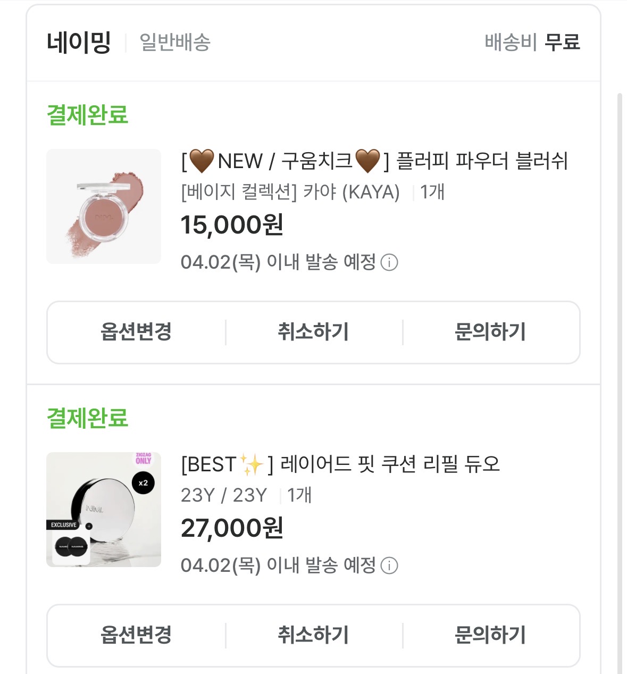Click 옵션변경 for the 카야 blush order
Screen dimensions: 627x674
coord(136,332)
